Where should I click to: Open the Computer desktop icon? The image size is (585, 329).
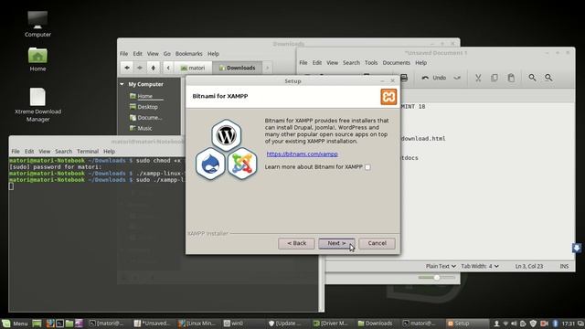(x=37, y=24)
